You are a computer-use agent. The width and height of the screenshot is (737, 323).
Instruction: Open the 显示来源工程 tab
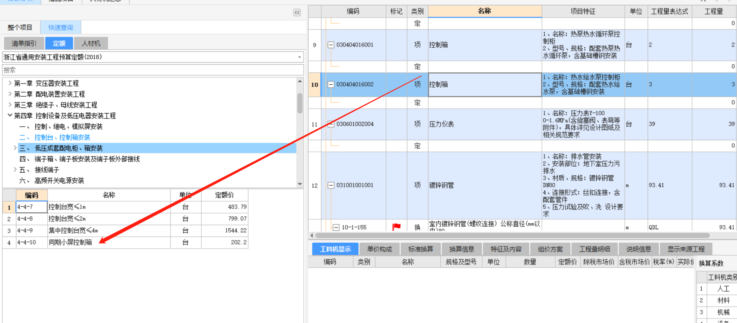(x=686, y=249)
